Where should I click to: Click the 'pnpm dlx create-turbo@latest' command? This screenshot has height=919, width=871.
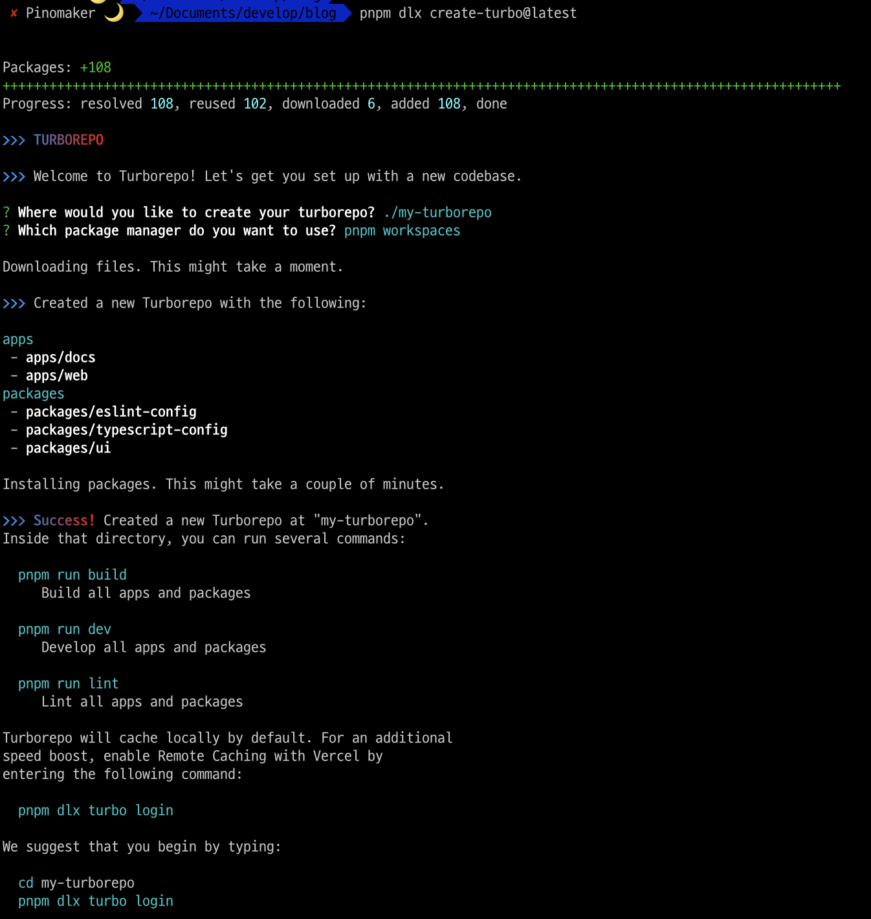[x=468, y=13]
